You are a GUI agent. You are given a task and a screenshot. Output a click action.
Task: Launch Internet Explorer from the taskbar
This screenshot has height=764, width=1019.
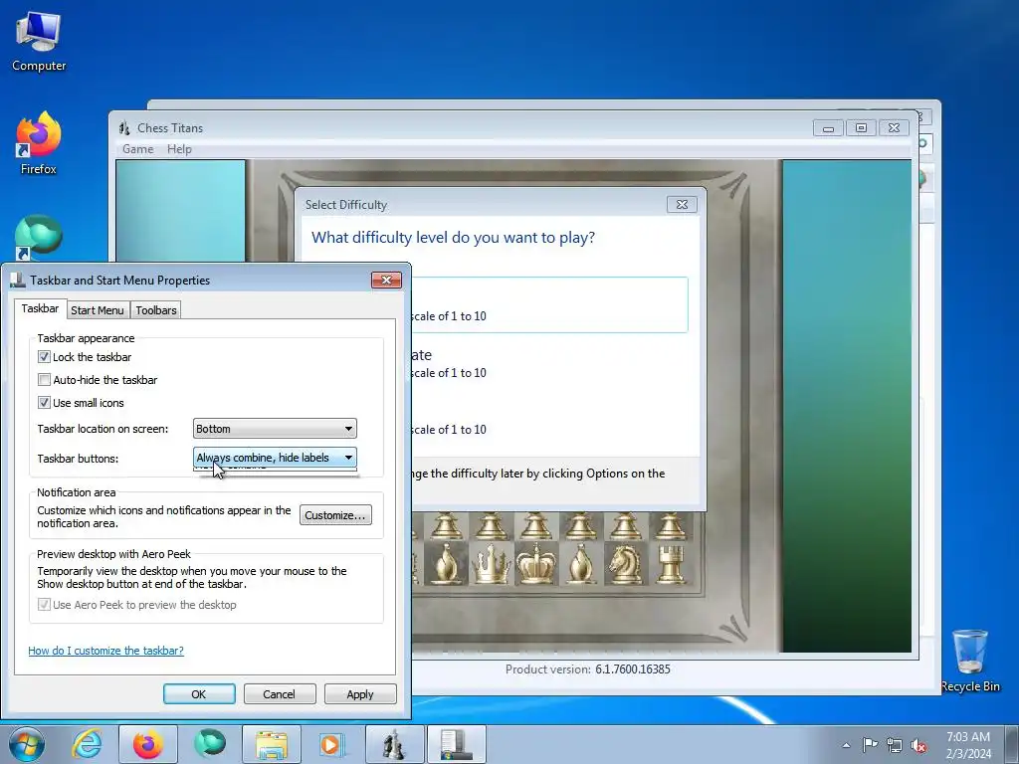[87, 744]
